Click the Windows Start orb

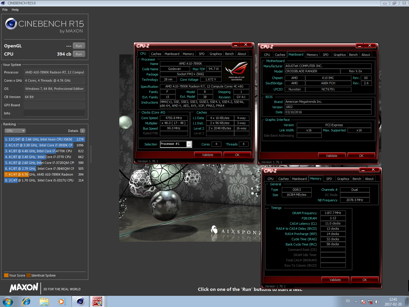[8, 301]
